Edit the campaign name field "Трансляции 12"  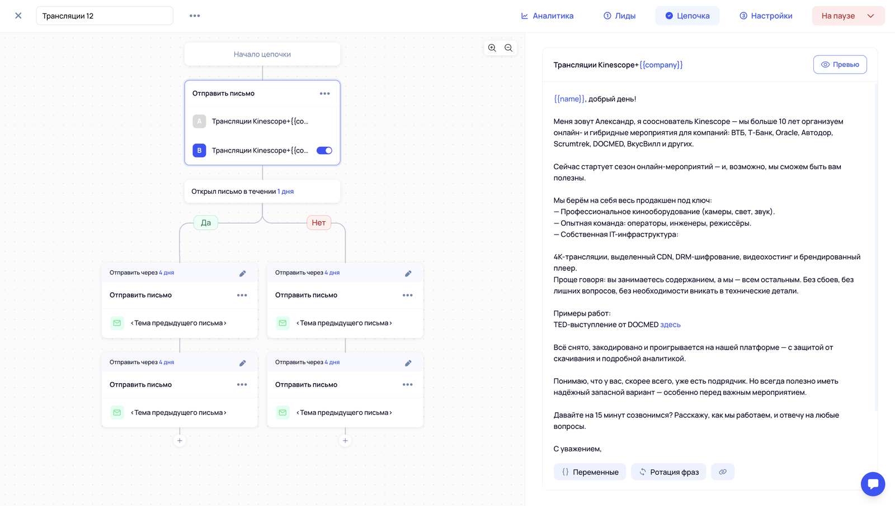[x=105, y=16]
